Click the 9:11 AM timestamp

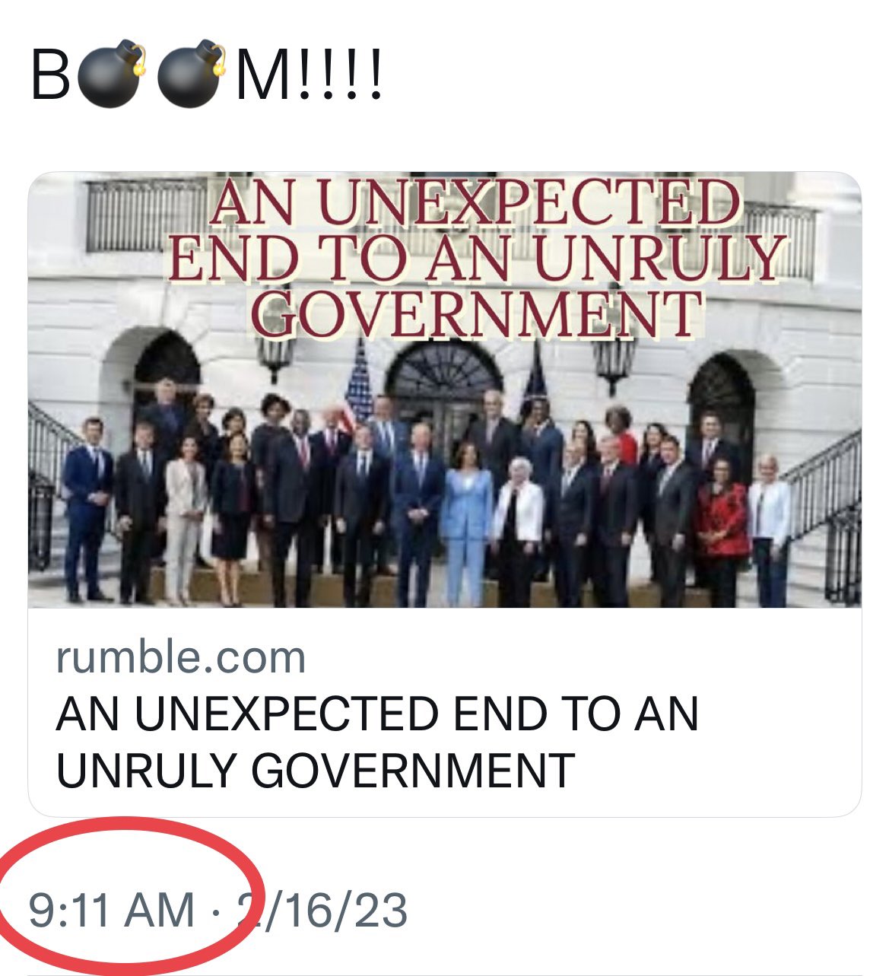pos(112,910)
